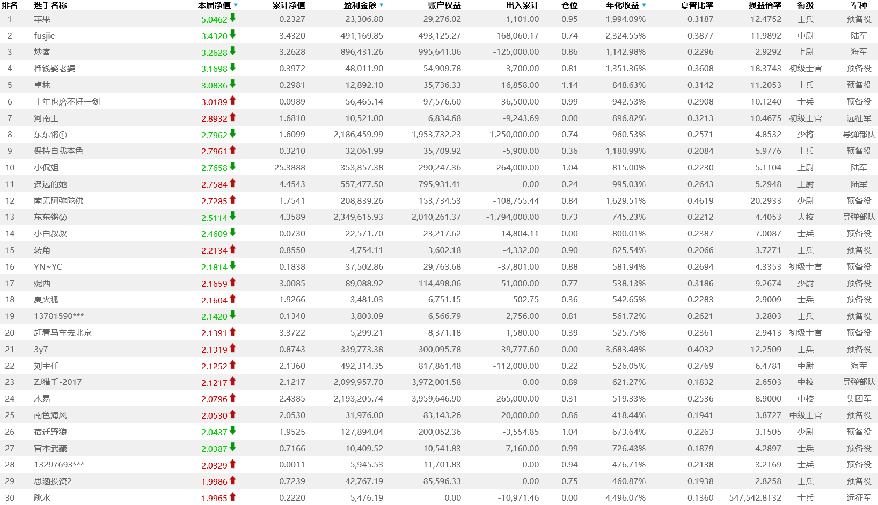878x505 pixels.
Task: Click the red up arrow in 河南王 row
Action: 232,117
